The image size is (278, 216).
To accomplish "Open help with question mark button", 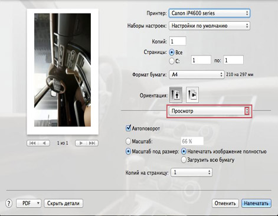I will pyautogui.click(x=9, y=203).
